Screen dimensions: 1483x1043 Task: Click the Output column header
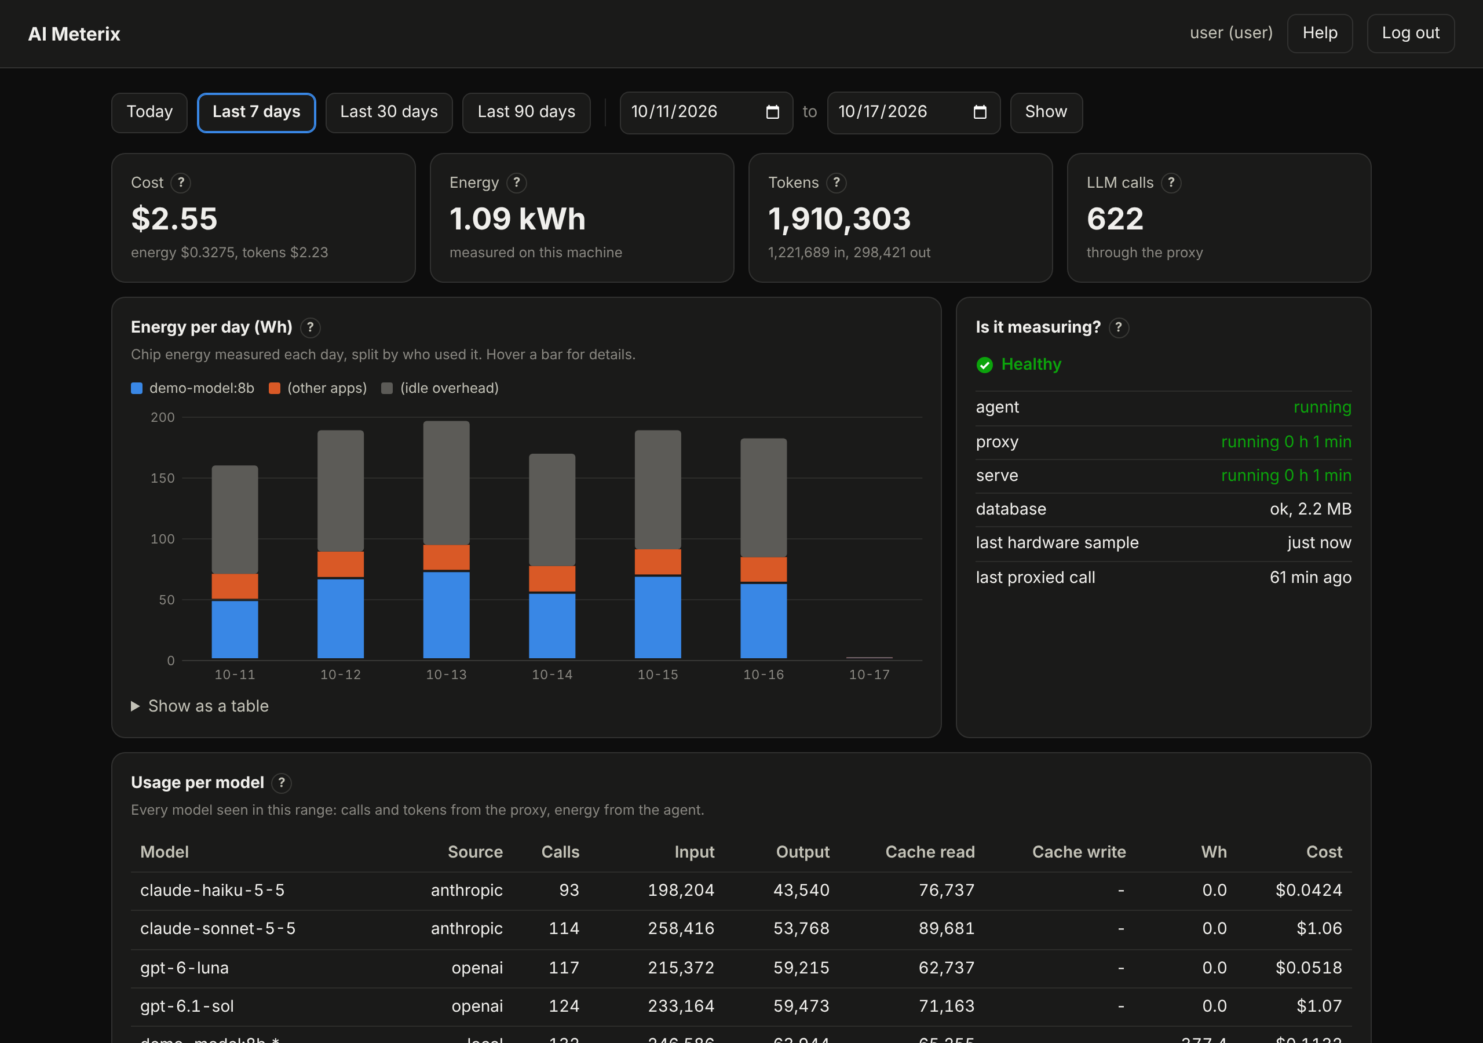pyautogui.click(x=802, y=852)
